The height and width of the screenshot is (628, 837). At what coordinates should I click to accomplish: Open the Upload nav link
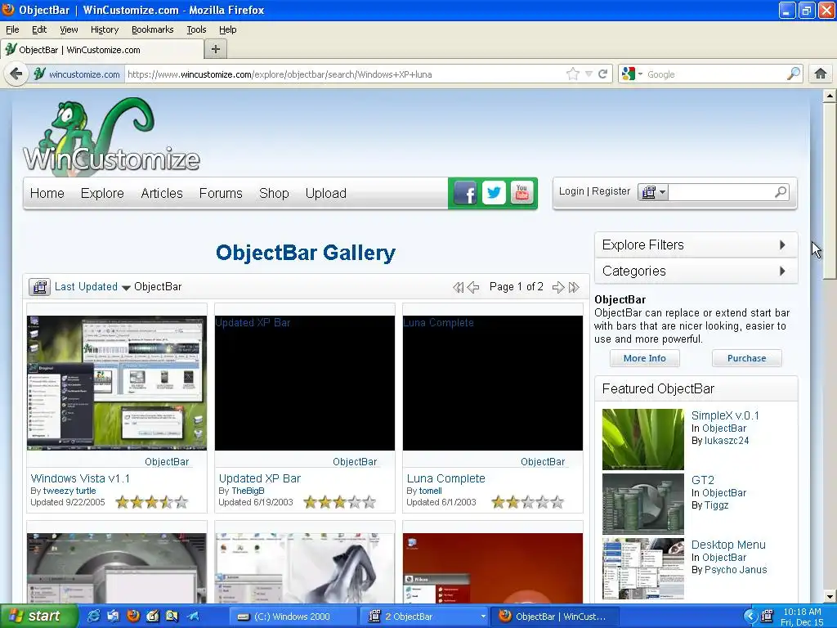tap(326, 193)
